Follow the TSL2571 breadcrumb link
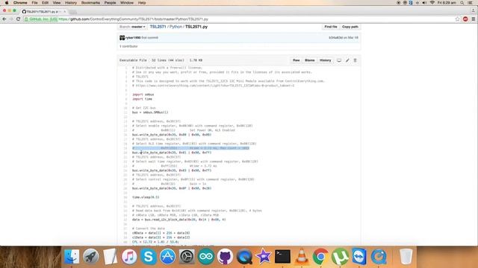Image resolution: width=478 pixels, height=268 pixels. (x=158, y=27)
